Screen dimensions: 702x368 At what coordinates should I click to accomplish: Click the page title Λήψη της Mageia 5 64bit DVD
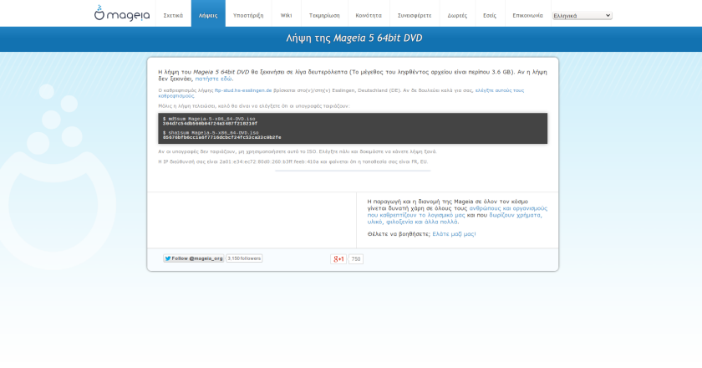[x=354, y=38]
